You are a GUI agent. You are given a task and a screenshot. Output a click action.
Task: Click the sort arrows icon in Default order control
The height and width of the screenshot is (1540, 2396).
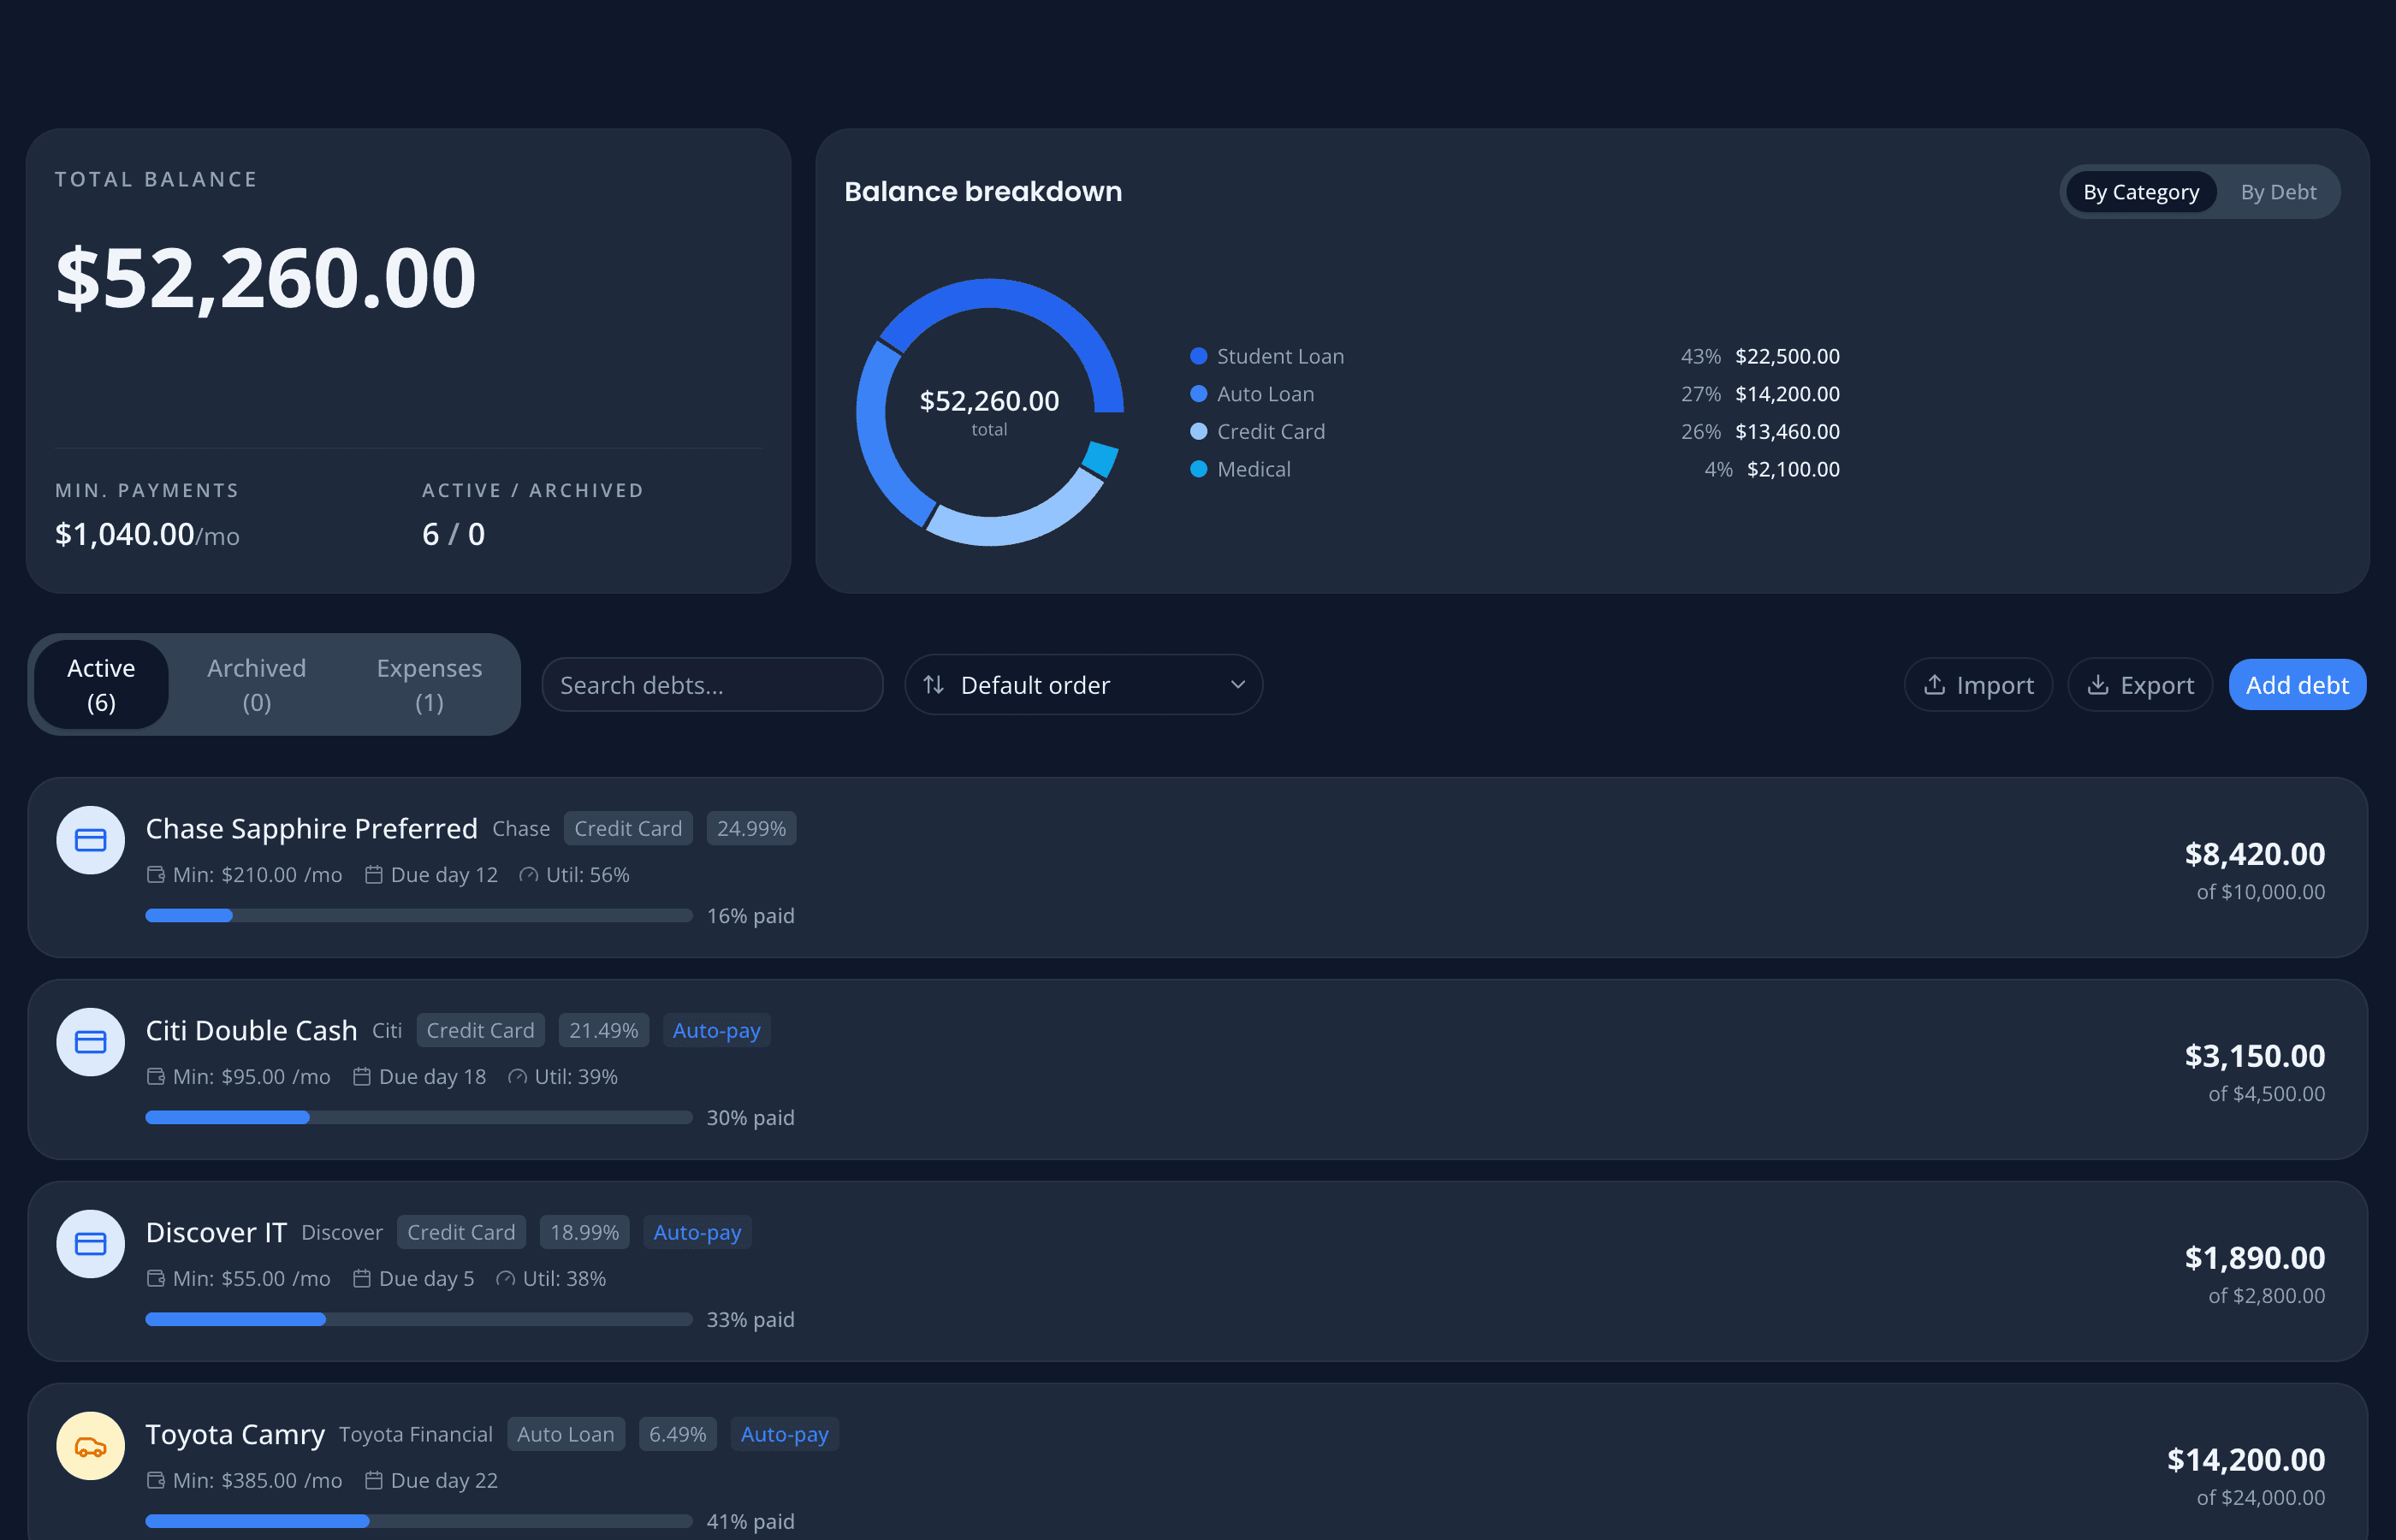pyautogui.click(x=934, y=684)
